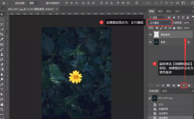The width and height of the screenshot is (194, 119).
Task: Click the add layer mask icon
Action: coord(168,85)
